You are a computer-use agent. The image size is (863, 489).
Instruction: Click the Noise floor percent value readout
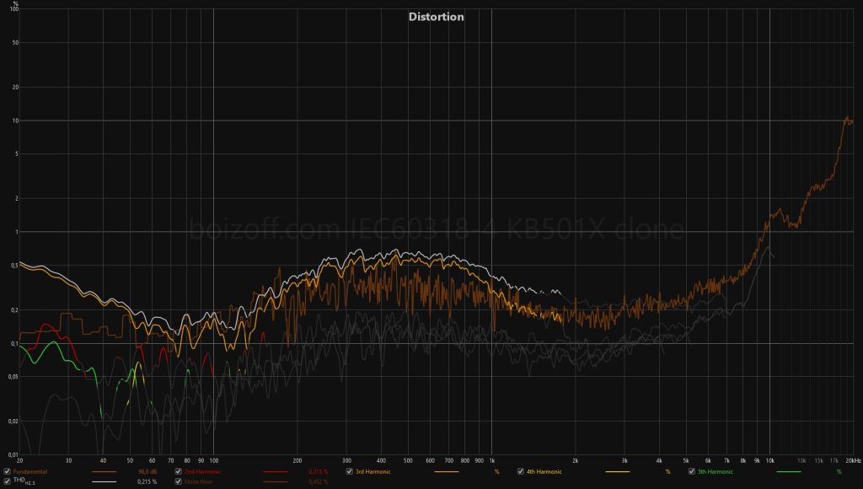point(319,482)
